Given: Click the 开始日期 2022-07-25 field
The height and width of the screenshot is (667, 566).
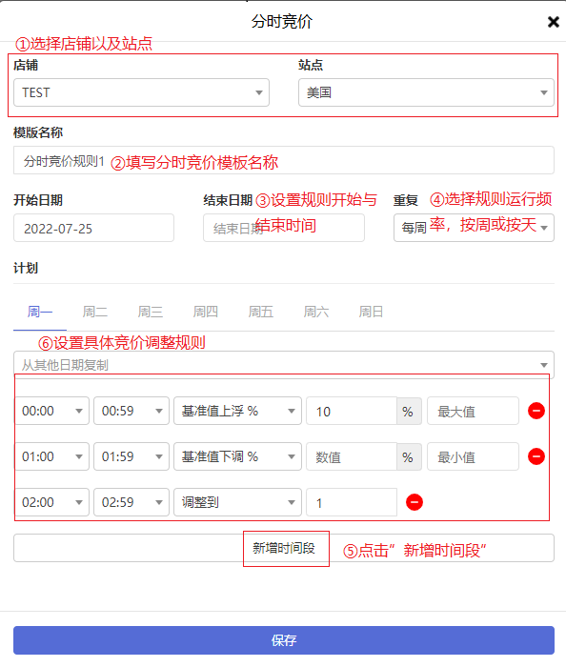Looking at the screenshot, I should point(93,228).
